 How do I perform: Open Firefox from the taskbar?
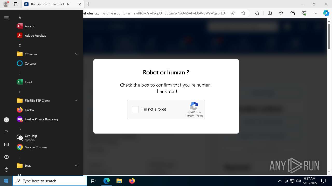(132, 181)
